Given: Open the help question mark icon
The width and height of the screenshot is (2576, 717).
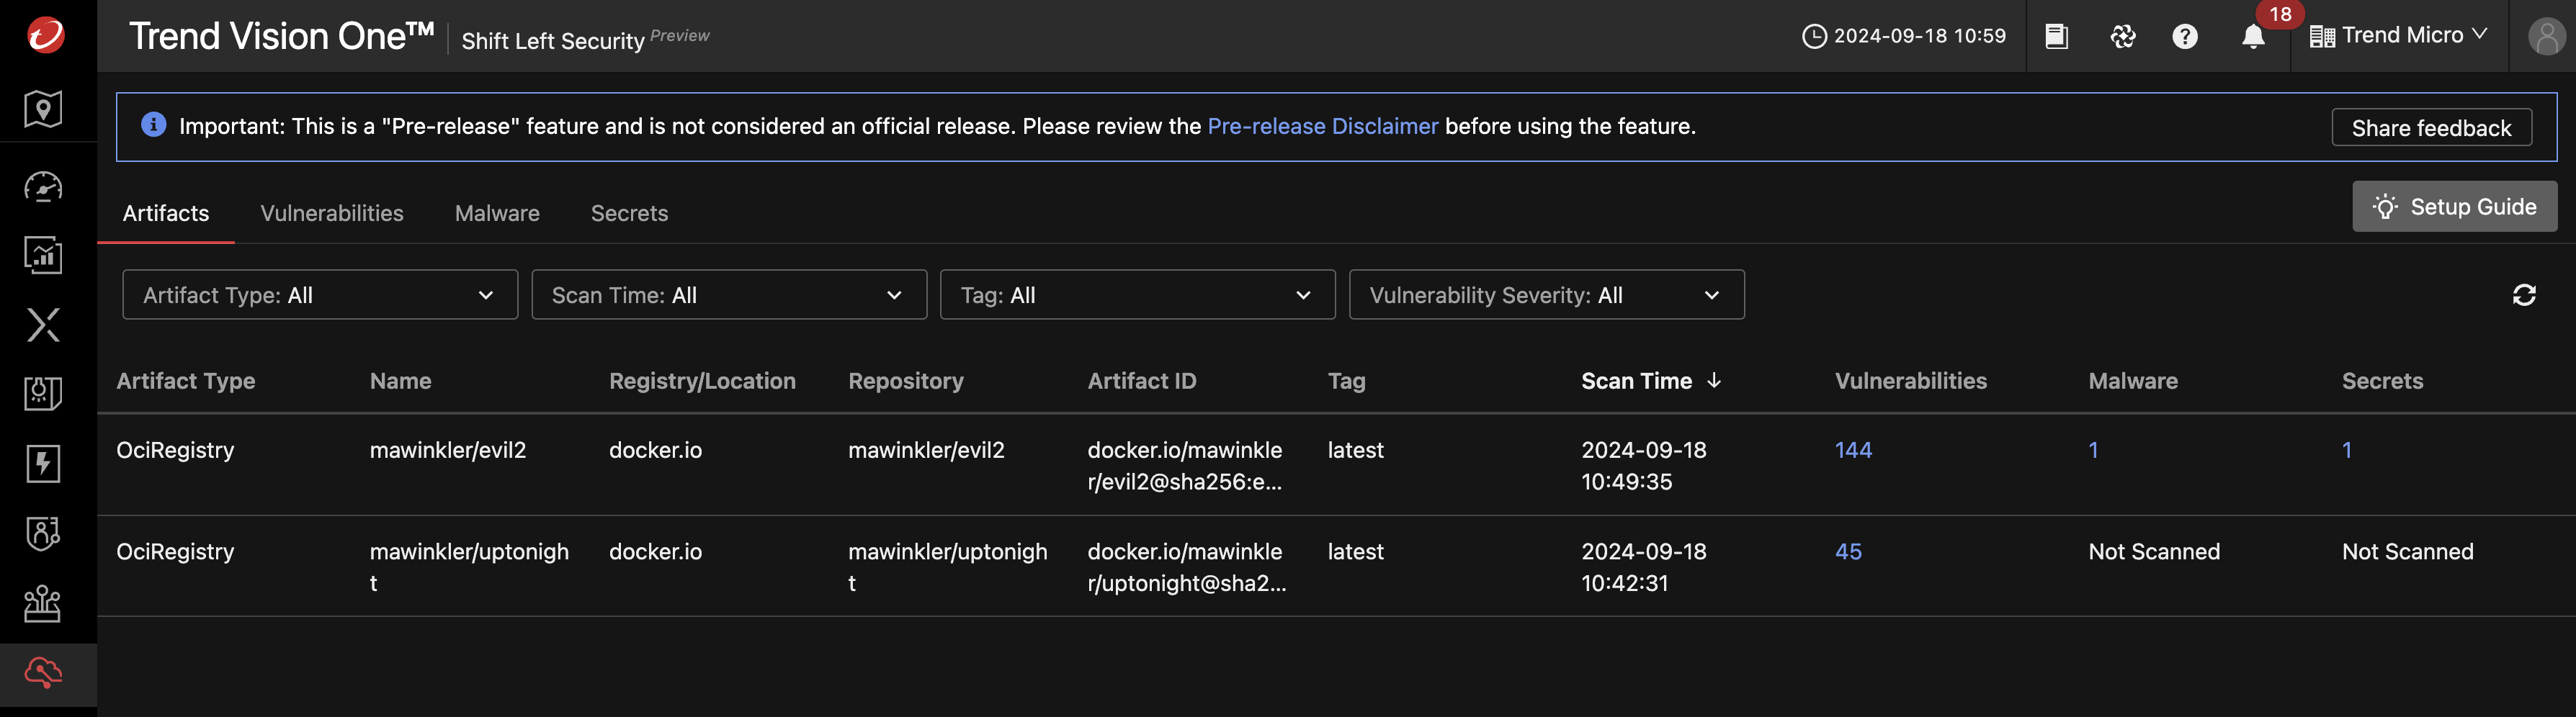Looking at the screenshot, I should pyautogui.click(x=2185, y=36).
